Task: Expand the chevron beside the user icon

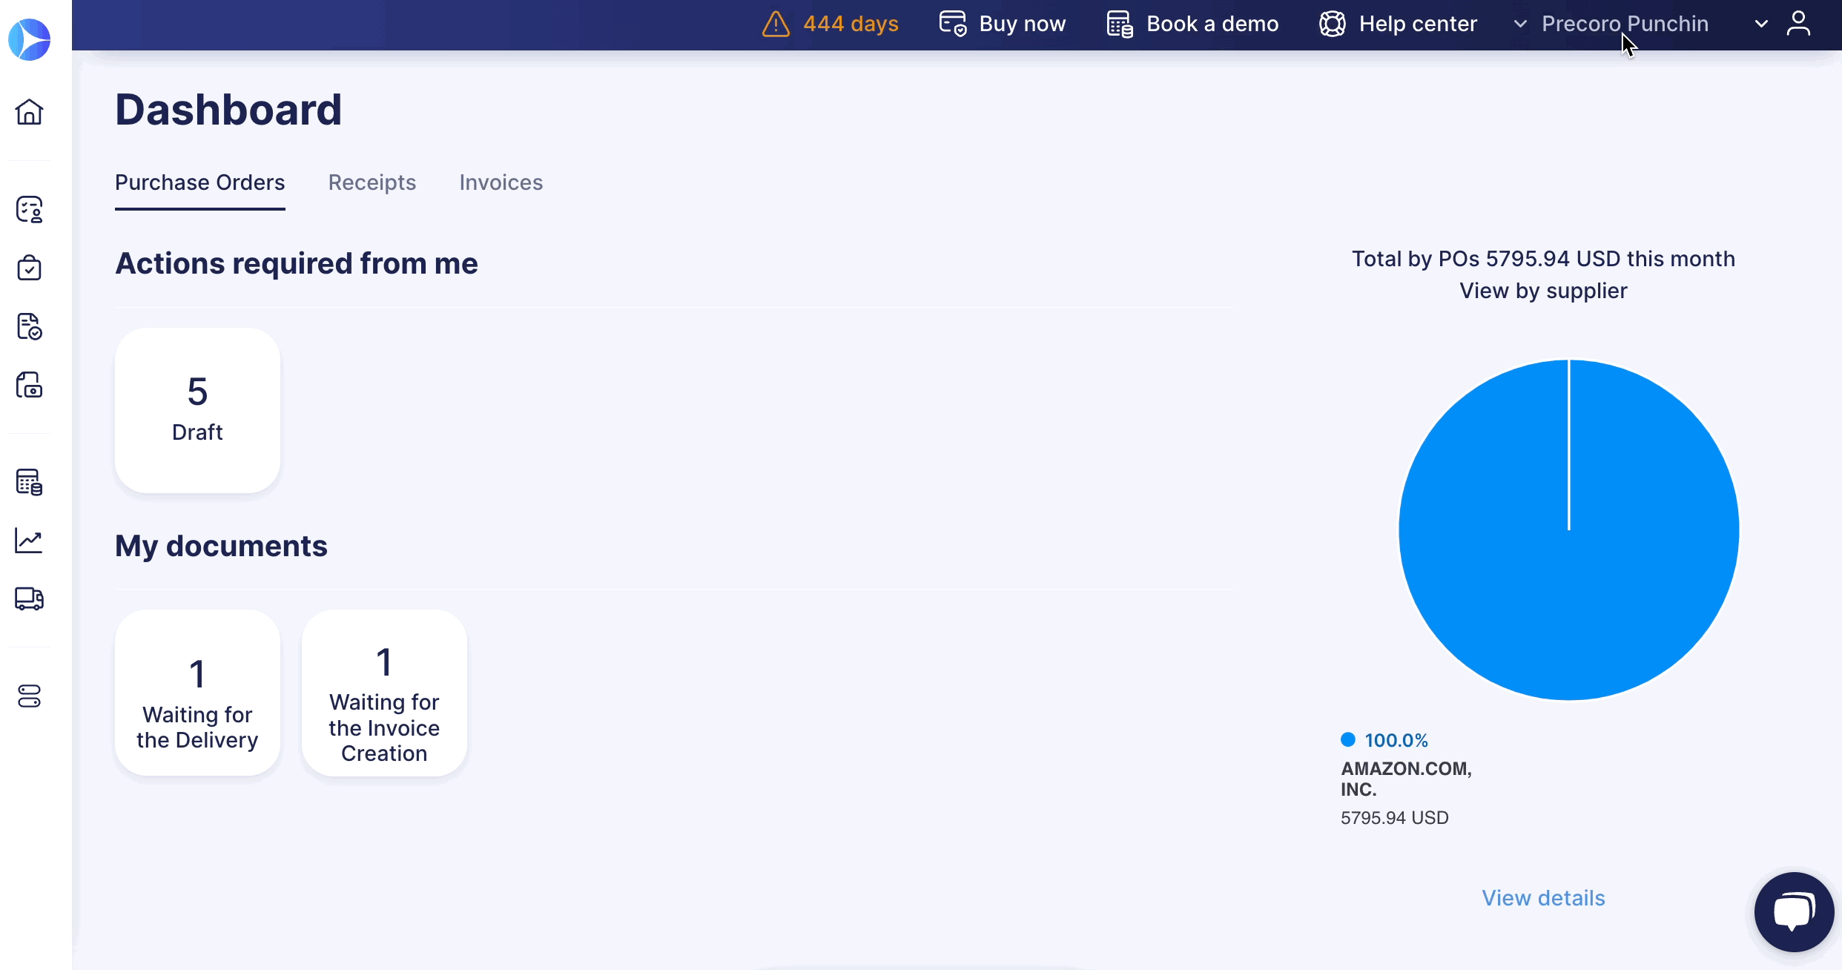Action: (1761, 24)
